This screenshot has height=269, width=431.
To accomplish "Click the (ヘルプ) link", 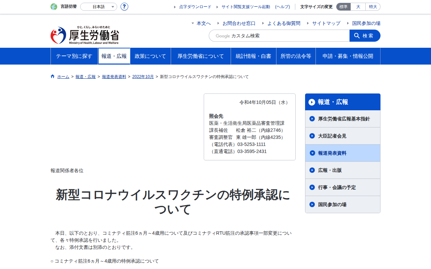I will pyautogui.click(x=283, y=7).
